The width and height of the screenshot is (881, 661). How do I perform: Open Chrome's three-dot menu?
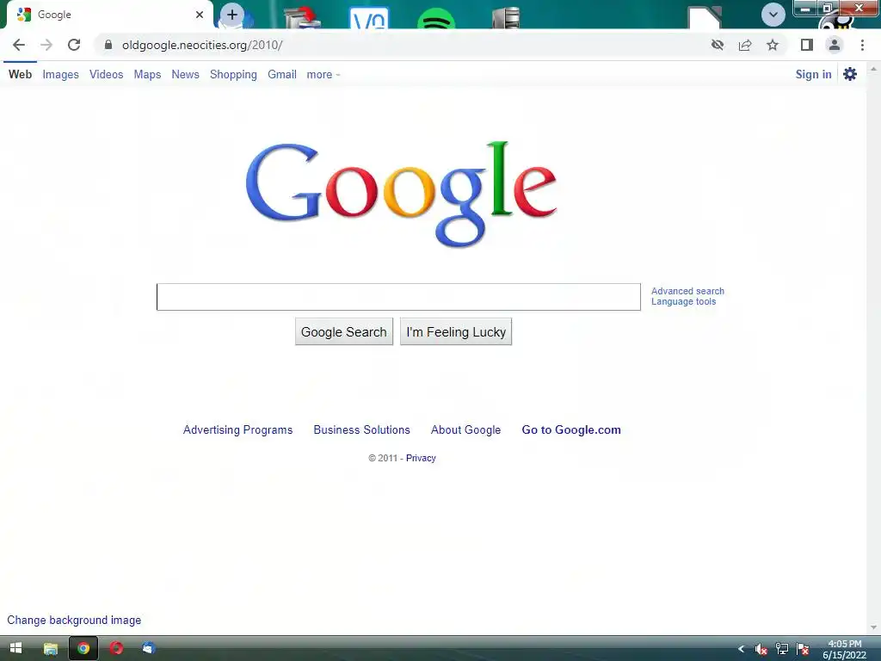pyautogui.click(x=862, y=45)
